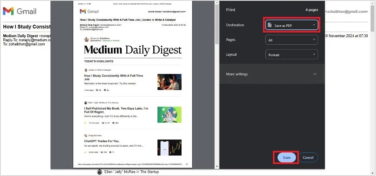Click the email subject line in the preview
The height and width of the screenshot is (176, 376).
(x=128, y=19)
